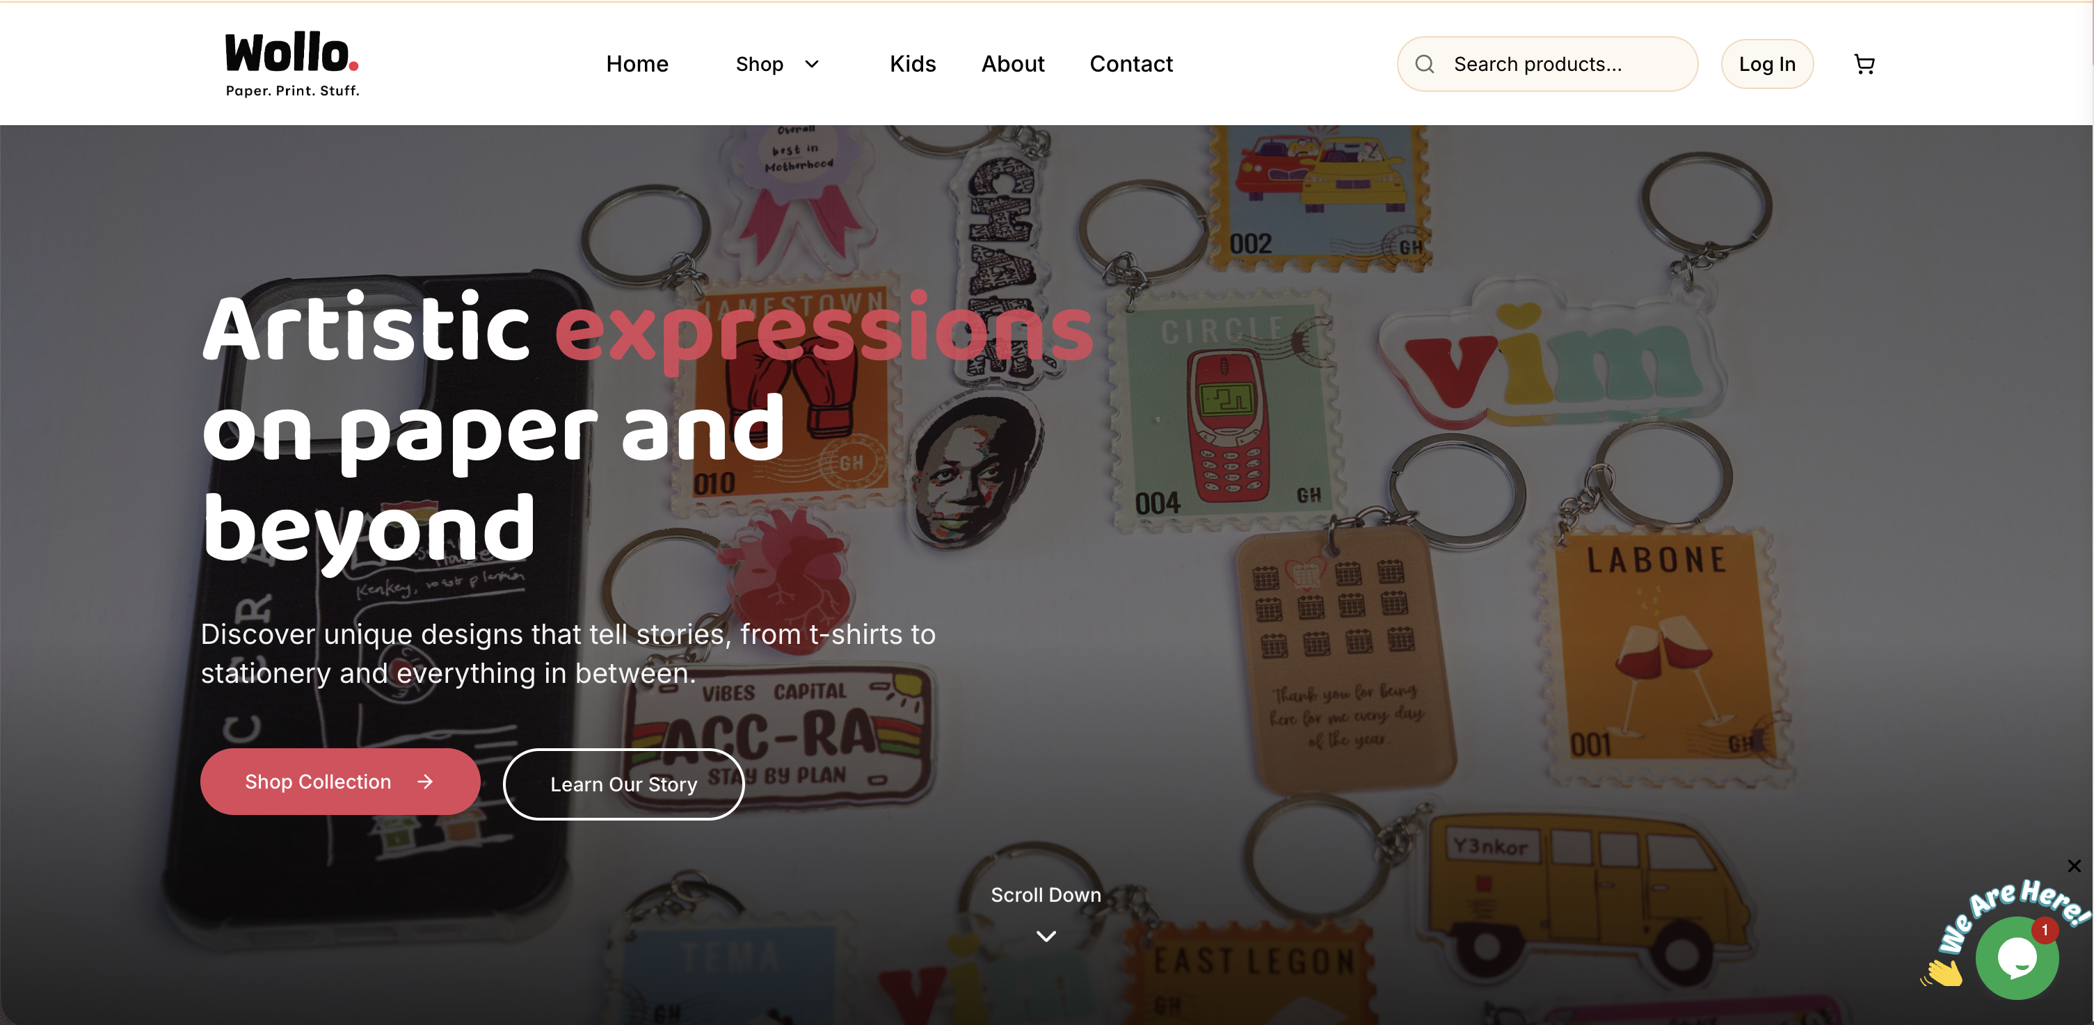
Task: Expand the Shop dropdown chevron
Action: (x=811, y=64)
